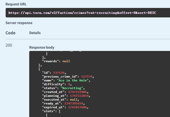Image resolution: width=170 pixels, height=117 pixels.
Task: Click the "Code" column header
Action: pyautogui.click(x=11, y=33)
